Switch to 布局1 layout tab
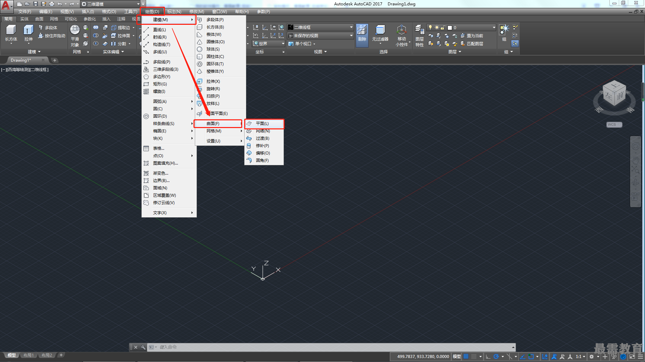Viewport: 645px width, 362px height. point(29,355)
